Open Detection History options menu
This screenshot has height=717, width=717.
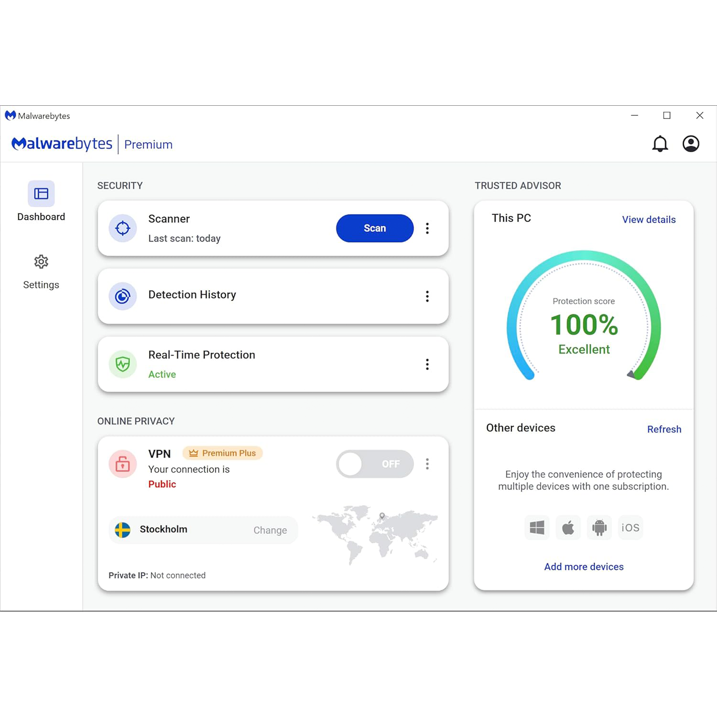pos(427,296)
